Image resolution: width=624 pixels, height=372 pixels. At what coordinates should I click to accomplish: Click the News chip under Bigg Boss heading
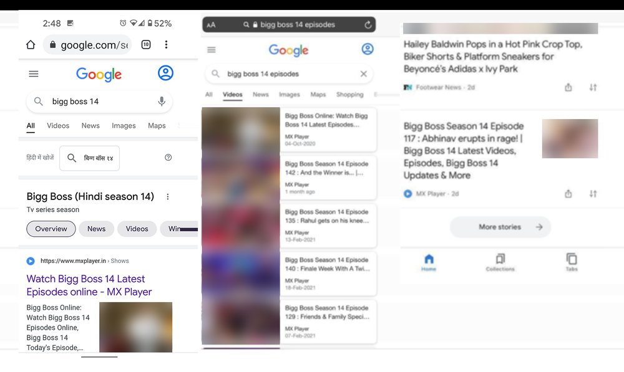coord(96,229)
